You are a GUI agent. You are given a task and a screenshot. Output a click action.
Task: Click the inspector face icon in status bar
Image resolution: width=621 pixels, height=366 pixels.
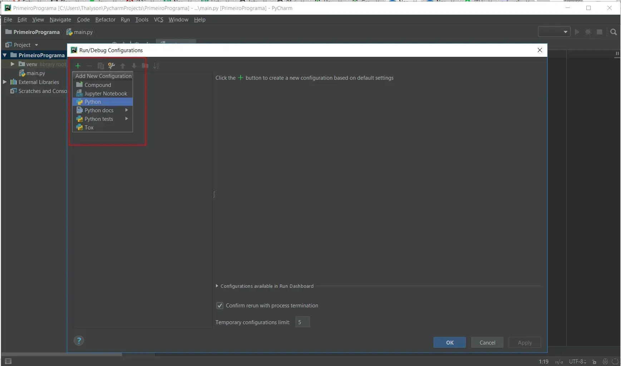click(605, 362)
